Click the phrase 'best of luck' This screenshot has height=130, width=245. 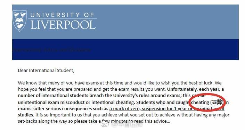201,83
